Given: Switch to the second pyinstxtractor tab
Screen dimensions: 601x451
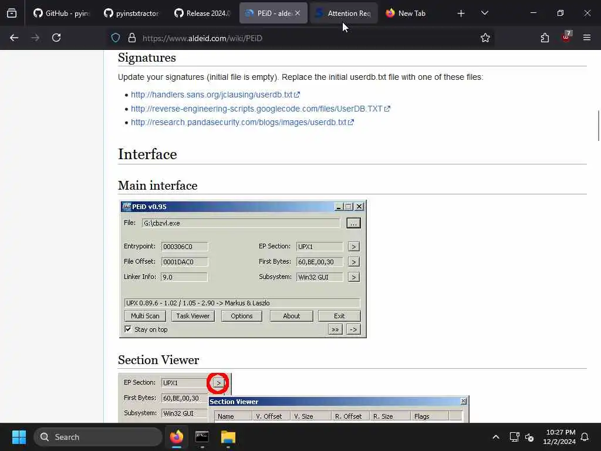Looking at the screenshot, I should coord(131,14).
